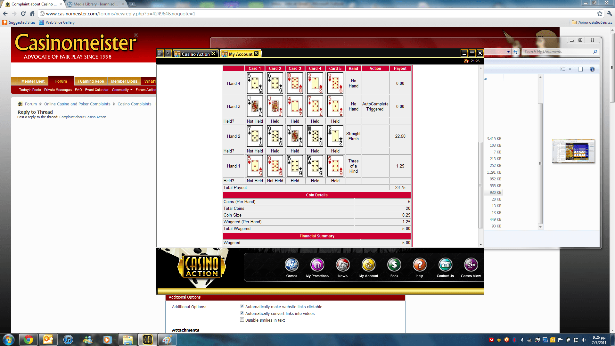This screenshot has height=346, width=615.
Task: Open the Explorer view options dropdown arrow
Action: pos(570,69)
